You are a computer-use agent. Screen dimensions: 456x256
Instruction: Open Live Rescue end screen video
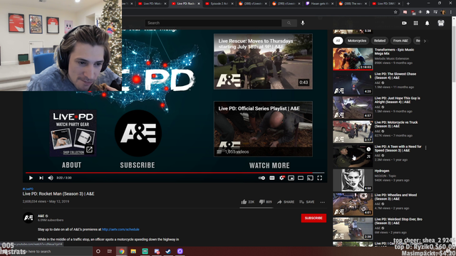tap(263, 61)
